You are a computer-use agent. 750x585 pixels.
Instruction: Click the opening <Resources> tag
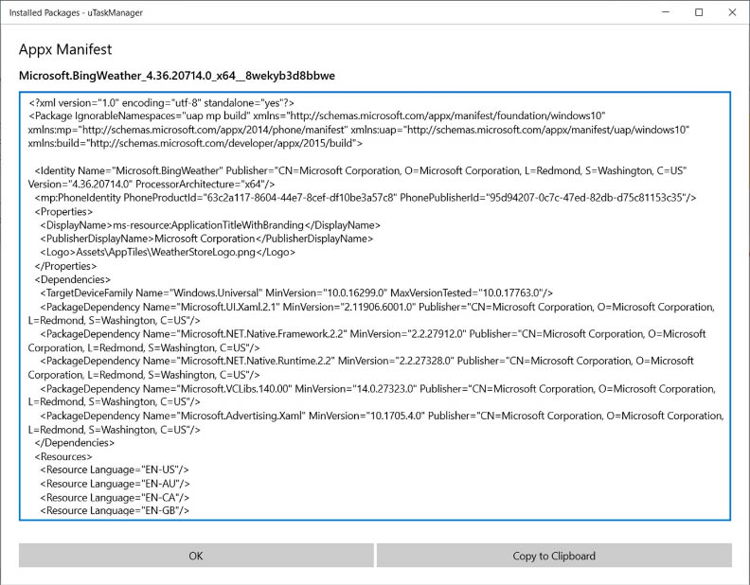pyautogui.click(x=63, y=456)
